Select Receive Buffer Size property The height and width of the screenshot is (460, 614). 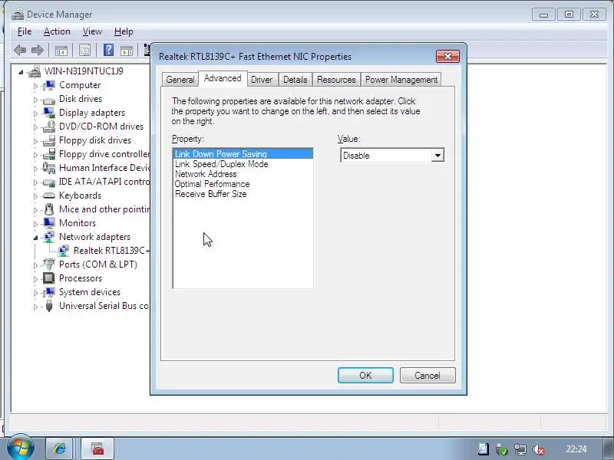[243, 194]
